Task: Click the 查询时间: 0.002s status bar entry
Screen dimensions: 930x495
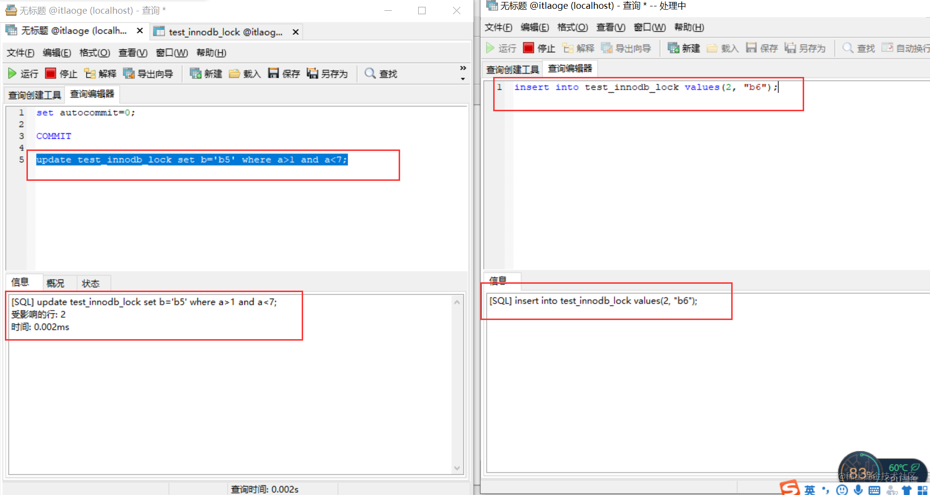Action: click(265, 489)
